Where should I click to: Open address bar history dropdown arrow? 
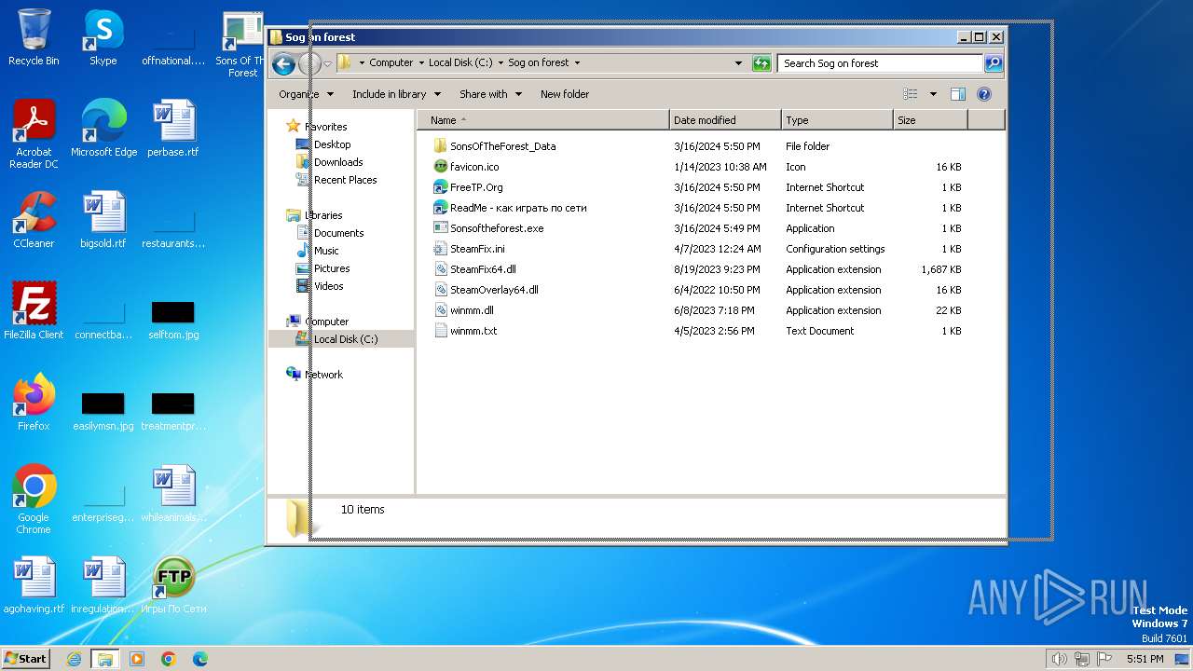click(739, 63)
